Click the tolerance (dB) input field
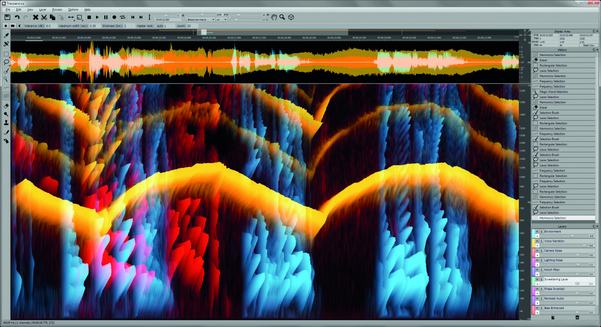This screenshot has width=601, height=327. click(50, 26)
